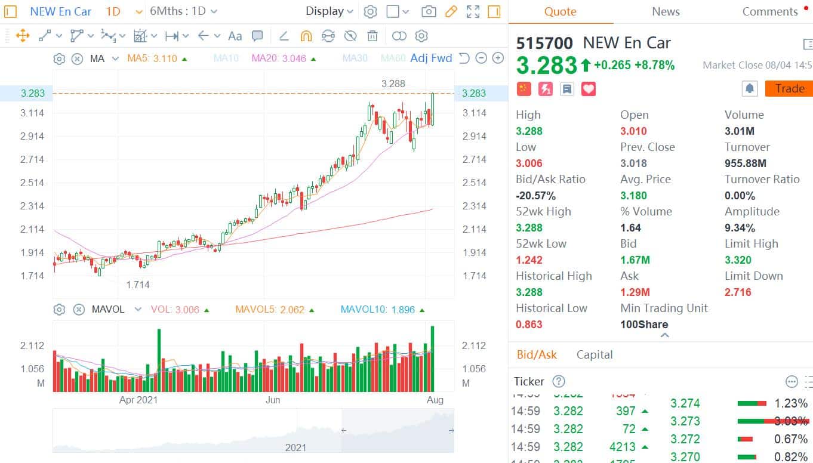Open the ellipsis menu next to Ticker
The image size is (813, 463).
(x=792, y=381)
